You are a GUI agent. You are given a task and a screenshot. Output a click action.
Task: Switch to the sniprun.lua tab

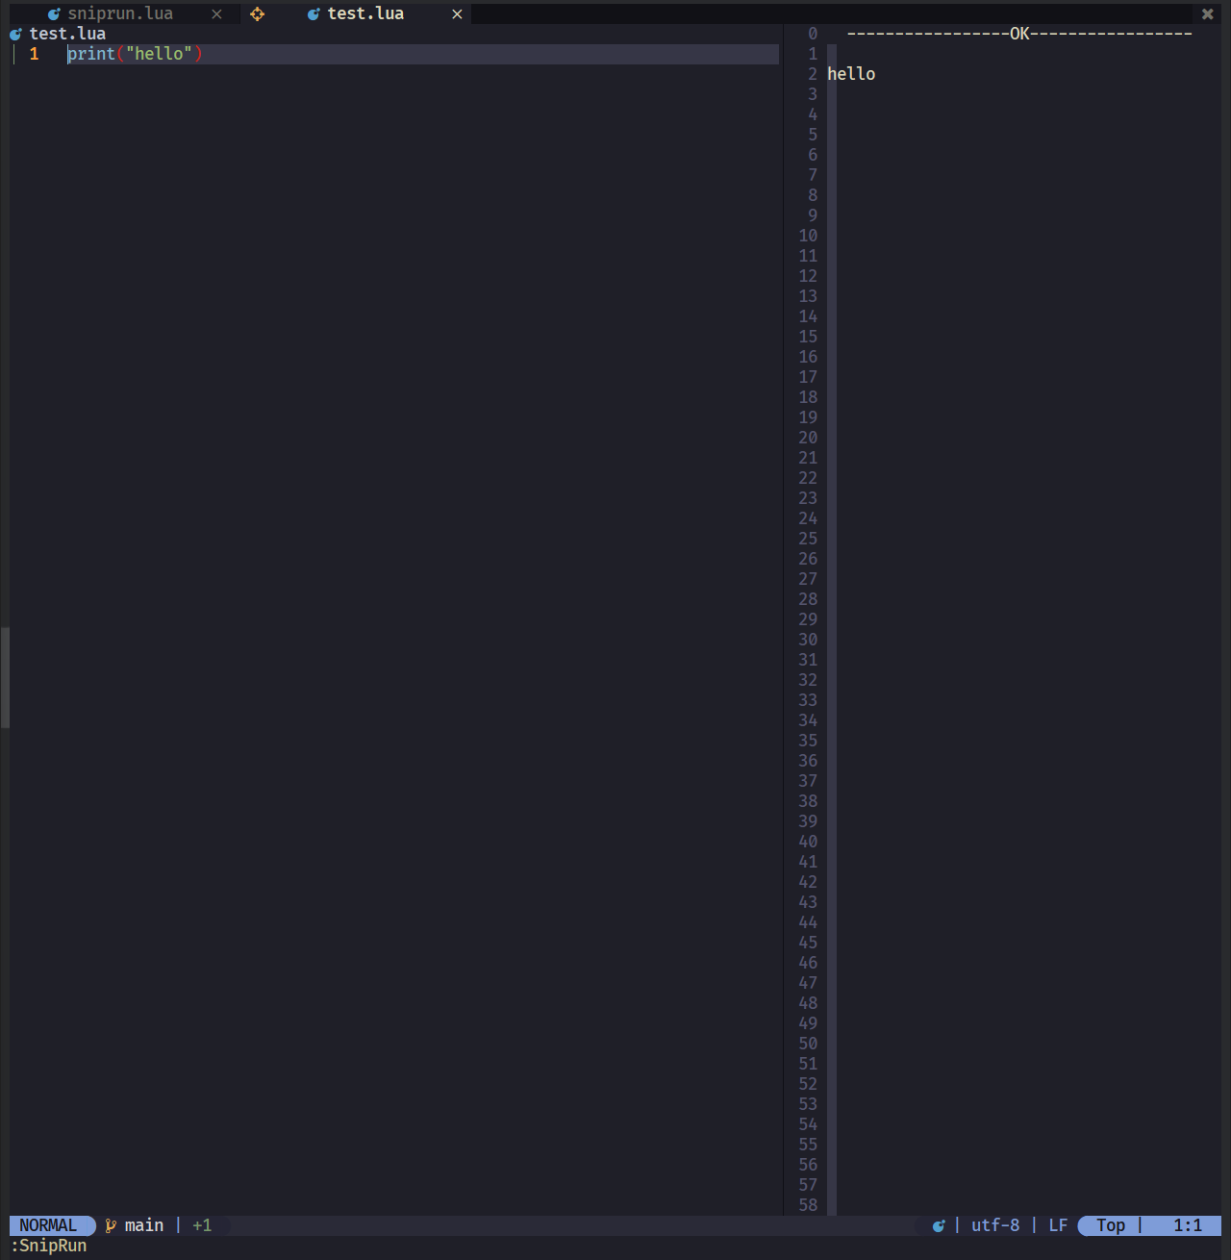point(118,13)
